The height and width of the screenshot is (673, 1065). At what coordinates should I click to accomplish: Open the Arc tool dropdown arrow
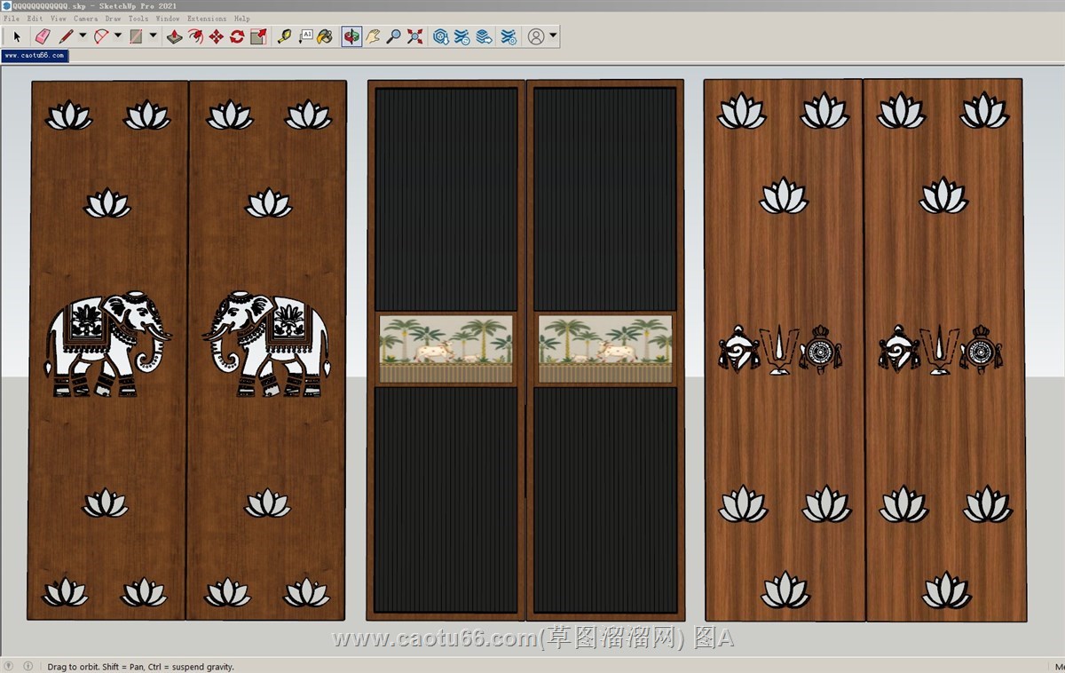click(118, 36)
